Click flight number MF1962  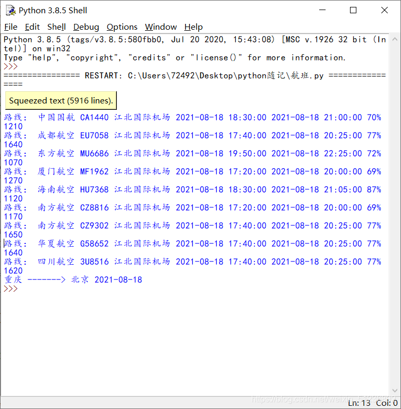click(95, 171)
